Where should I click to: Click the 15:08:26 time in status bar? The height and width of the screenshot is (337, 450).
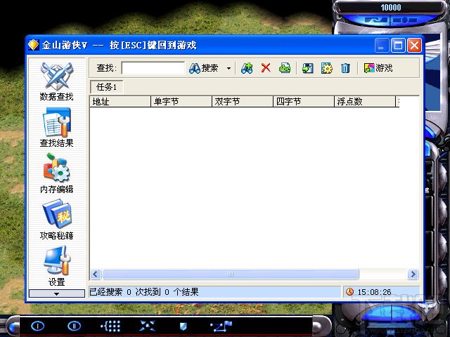click(374, 292)
